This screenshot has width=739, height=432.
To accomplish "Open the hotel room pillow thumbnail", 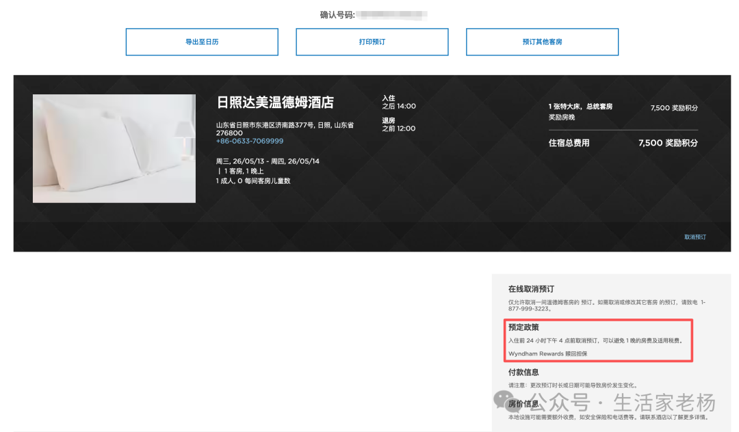I will click(x=114, y=149).
